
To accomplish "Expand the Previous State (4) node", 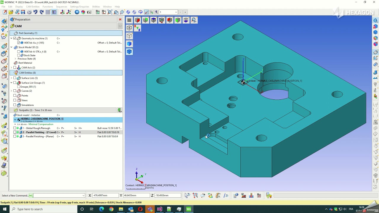I will point(15,59).
